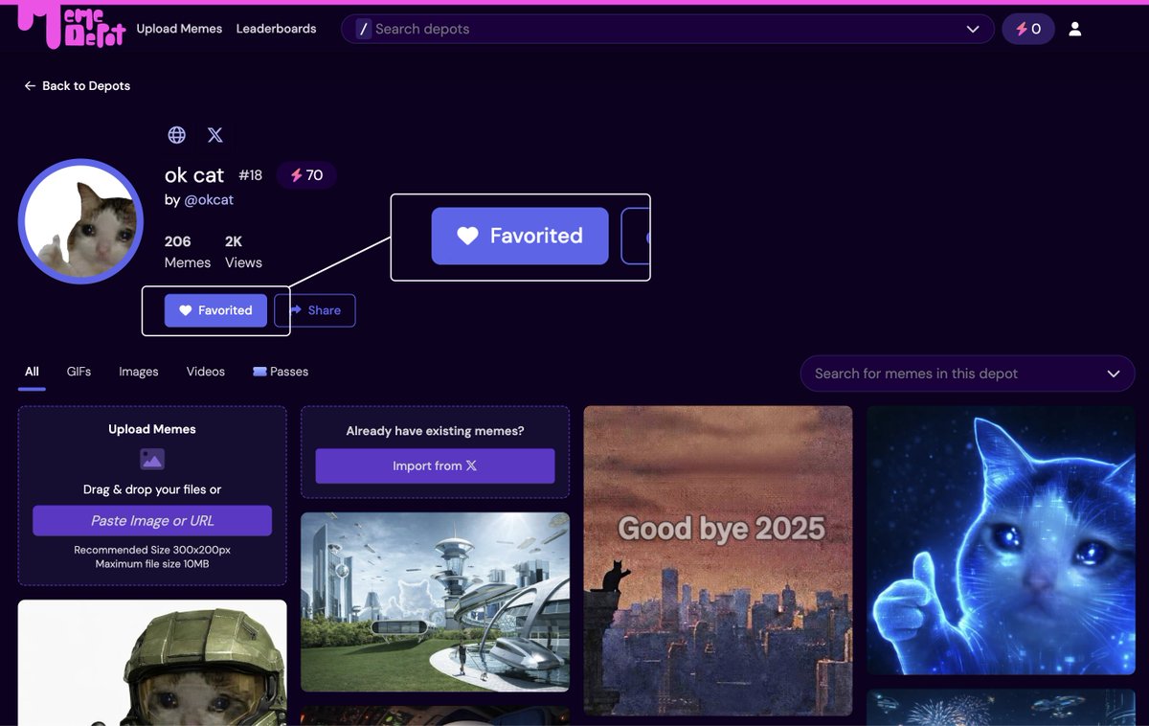Go Back to Depots
1149x726 pixels.
click(x=78, y=86)
